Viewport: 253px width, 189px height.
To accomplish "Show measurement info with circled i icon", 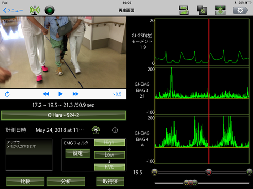I will (x=115, y=130).
